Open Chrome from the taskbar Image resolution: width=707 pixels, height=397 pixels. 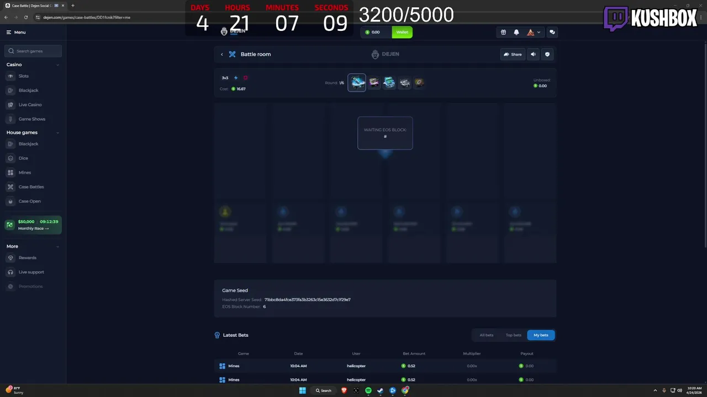[405, 390]
